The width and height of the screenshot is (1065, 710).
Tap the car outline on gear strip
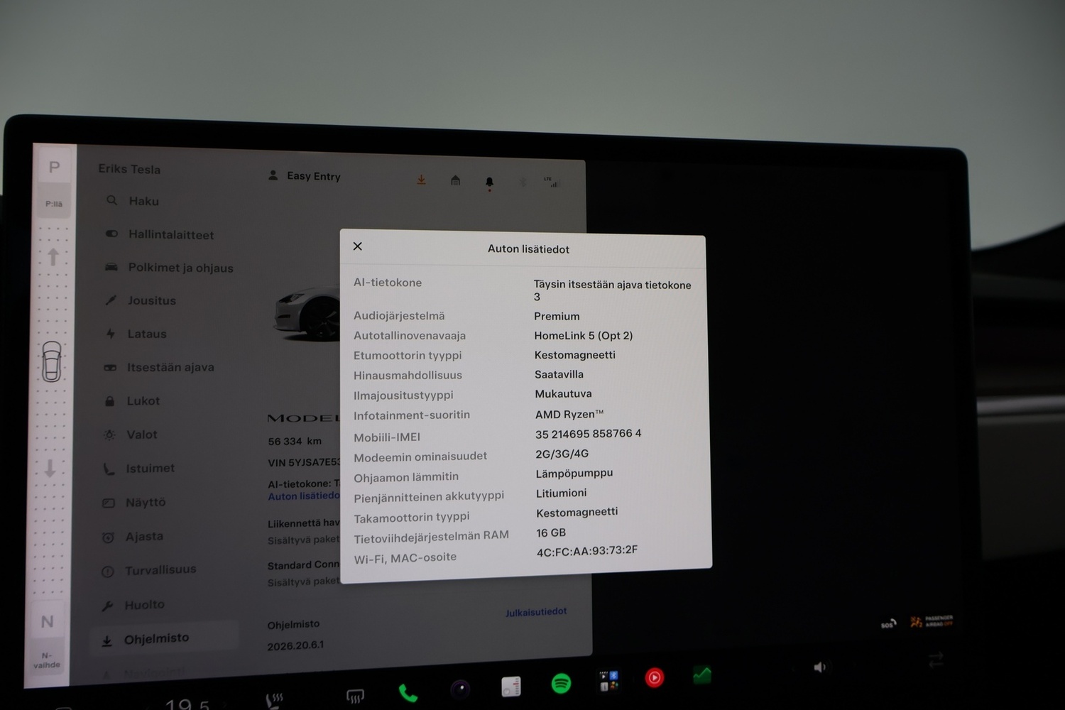pyautogui.click(x=52, y=361)
